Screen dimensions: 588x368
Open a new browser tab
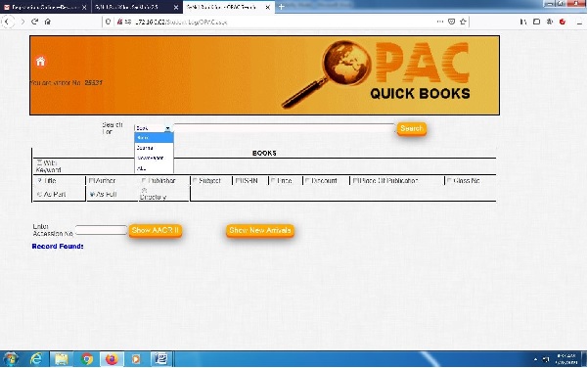point(281,7)
